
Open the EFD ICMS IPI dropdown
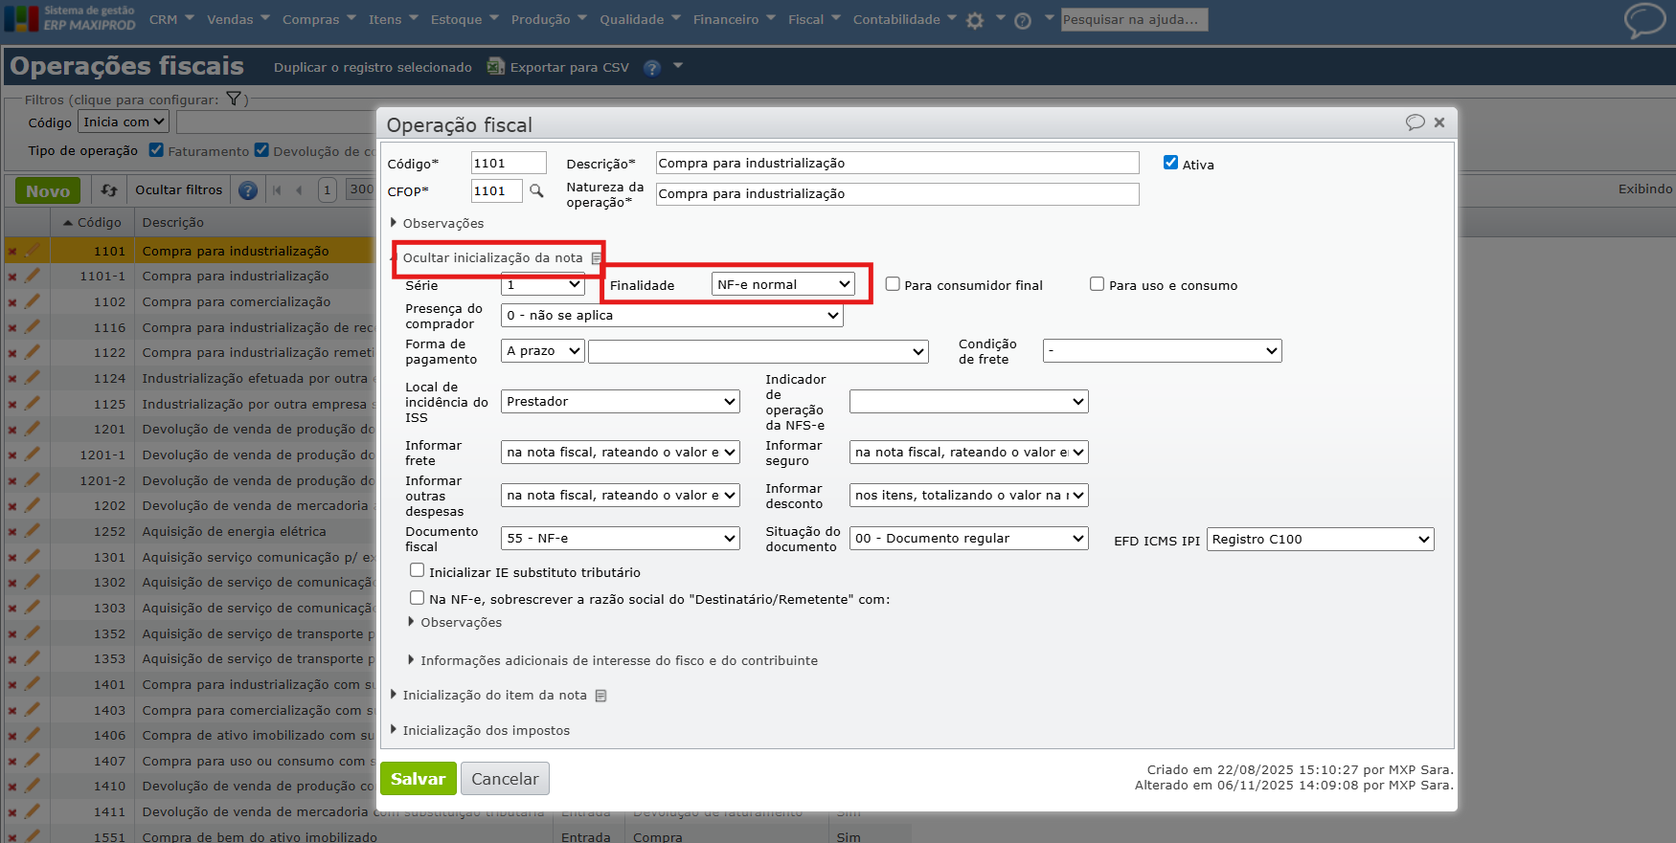pyautogui.click(x=1321, y=540)
